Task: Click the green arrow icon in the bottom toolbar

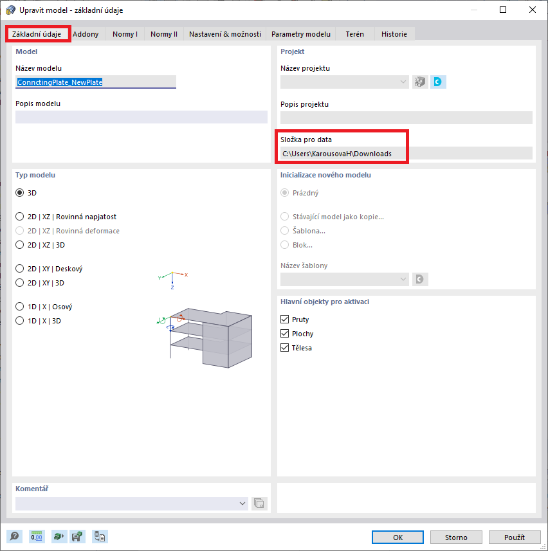Action: coord(59,537)
